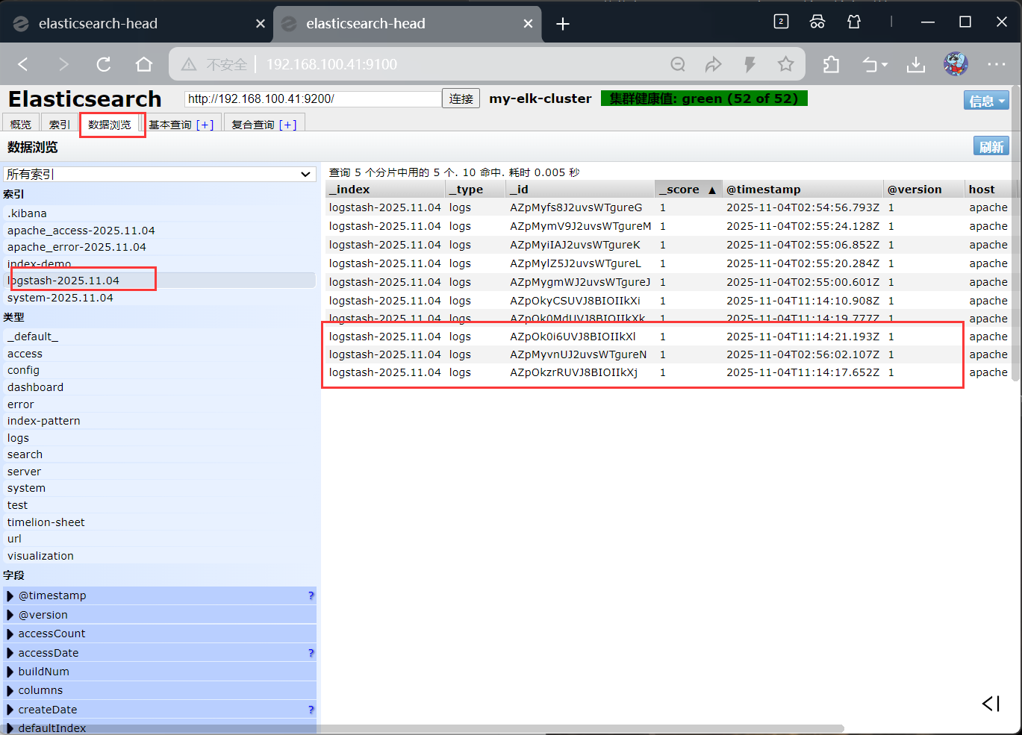Screen dimensions: 1022x735
Task: Go back to the previous page
Action: (23, 64)
